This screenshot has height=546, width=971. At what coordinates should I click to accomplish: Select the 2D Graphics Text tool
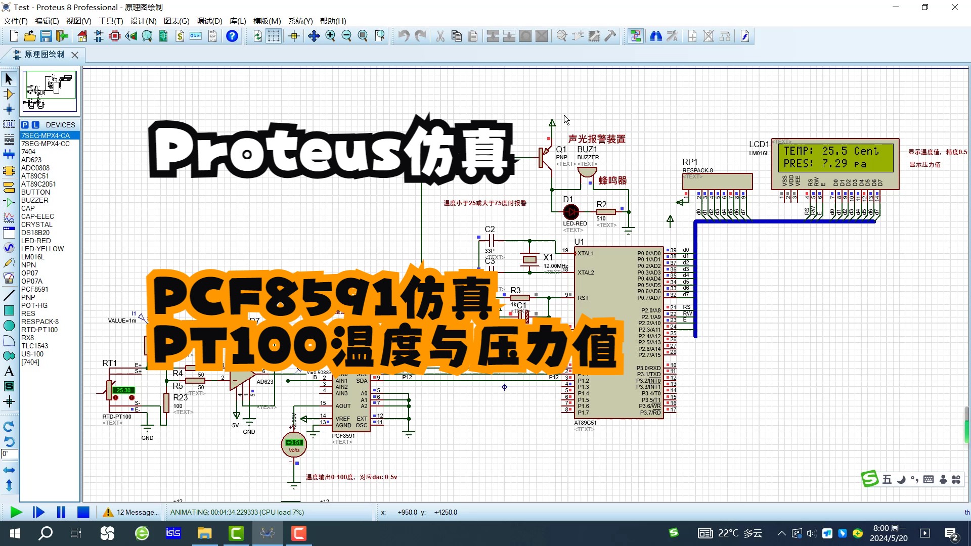click(x=9, y=371)
